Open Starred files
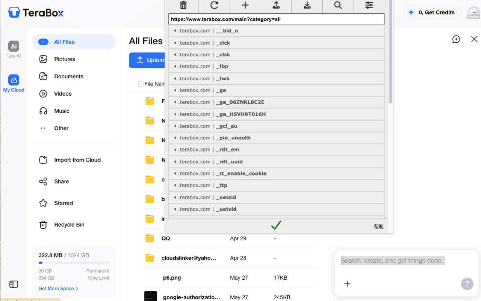This screenshot has width=481, height=301. click(x=74, y=203)
